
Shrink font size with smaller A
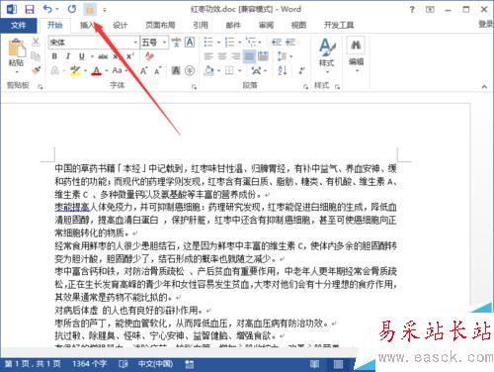tap(158, 70)
